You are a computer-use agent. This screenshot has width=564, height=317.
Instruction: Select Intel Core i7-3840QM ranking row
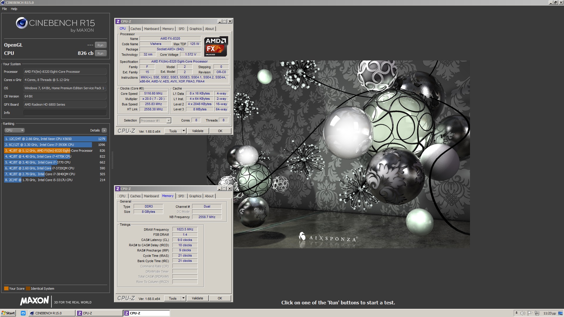(x=55, y=174)
